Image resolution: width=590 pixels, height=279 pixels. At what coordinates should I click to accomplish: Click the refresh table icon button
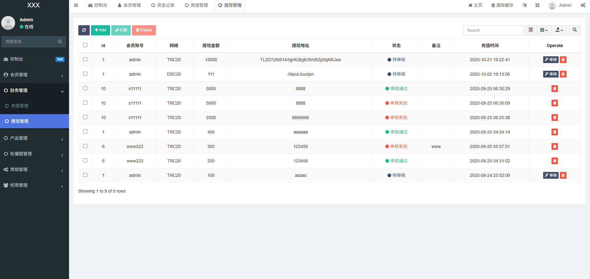84,30
